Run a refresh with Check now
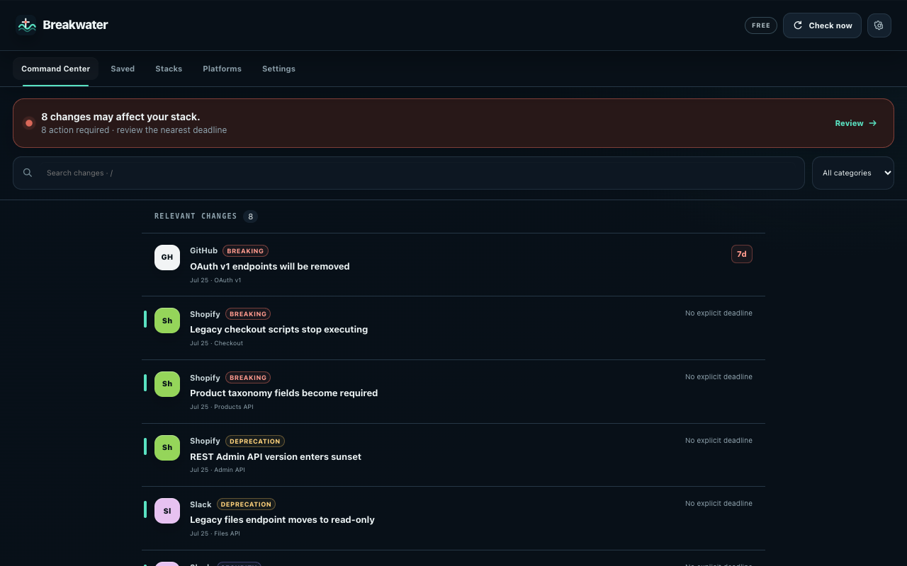 822,25
